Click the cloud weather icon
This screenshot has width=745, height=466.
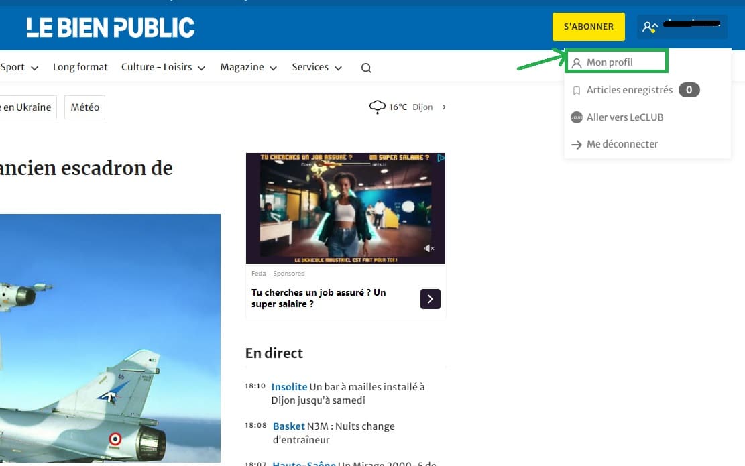click(378, 107)
